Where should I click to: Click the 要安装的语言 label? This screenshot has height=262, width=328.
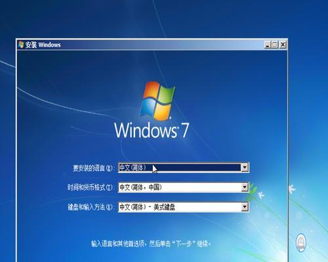point(94,168)
